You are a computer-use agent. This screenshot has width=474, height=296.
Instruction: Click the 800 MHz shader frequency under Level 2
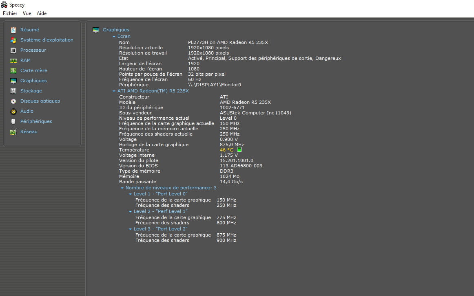(x=226, y=223)
